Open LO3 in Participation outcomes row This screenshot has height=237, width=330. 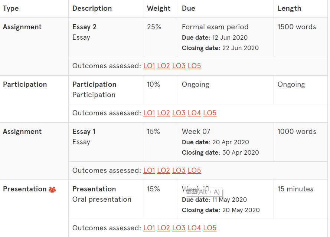point(179,113)
